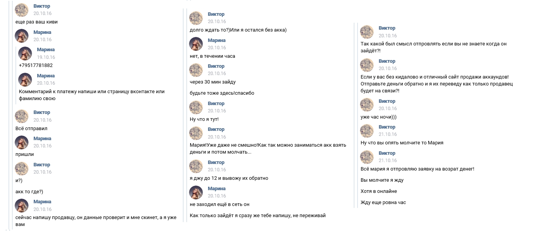Click Виктор's avatar above 'и?)' message
Screen dimensions: 540x231
click(x=22, y=168)
